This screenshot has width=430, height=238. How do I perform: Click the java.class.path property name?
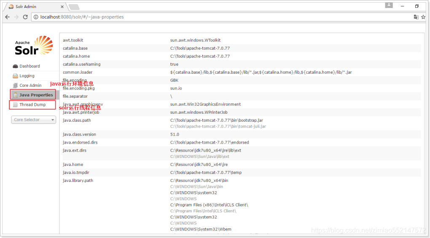coord(77,120)
